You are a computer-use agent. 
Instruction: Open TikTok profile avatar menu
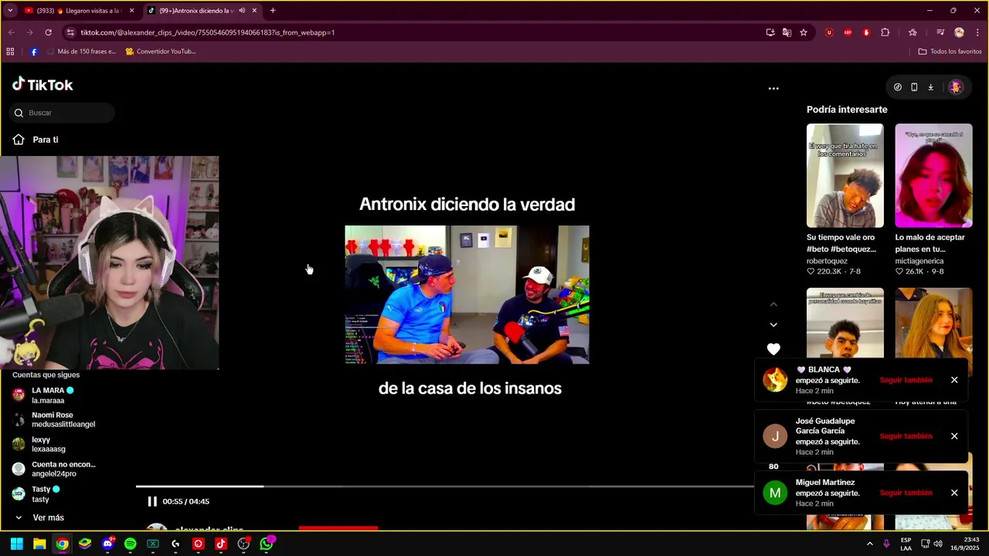(x=956, y=87)
